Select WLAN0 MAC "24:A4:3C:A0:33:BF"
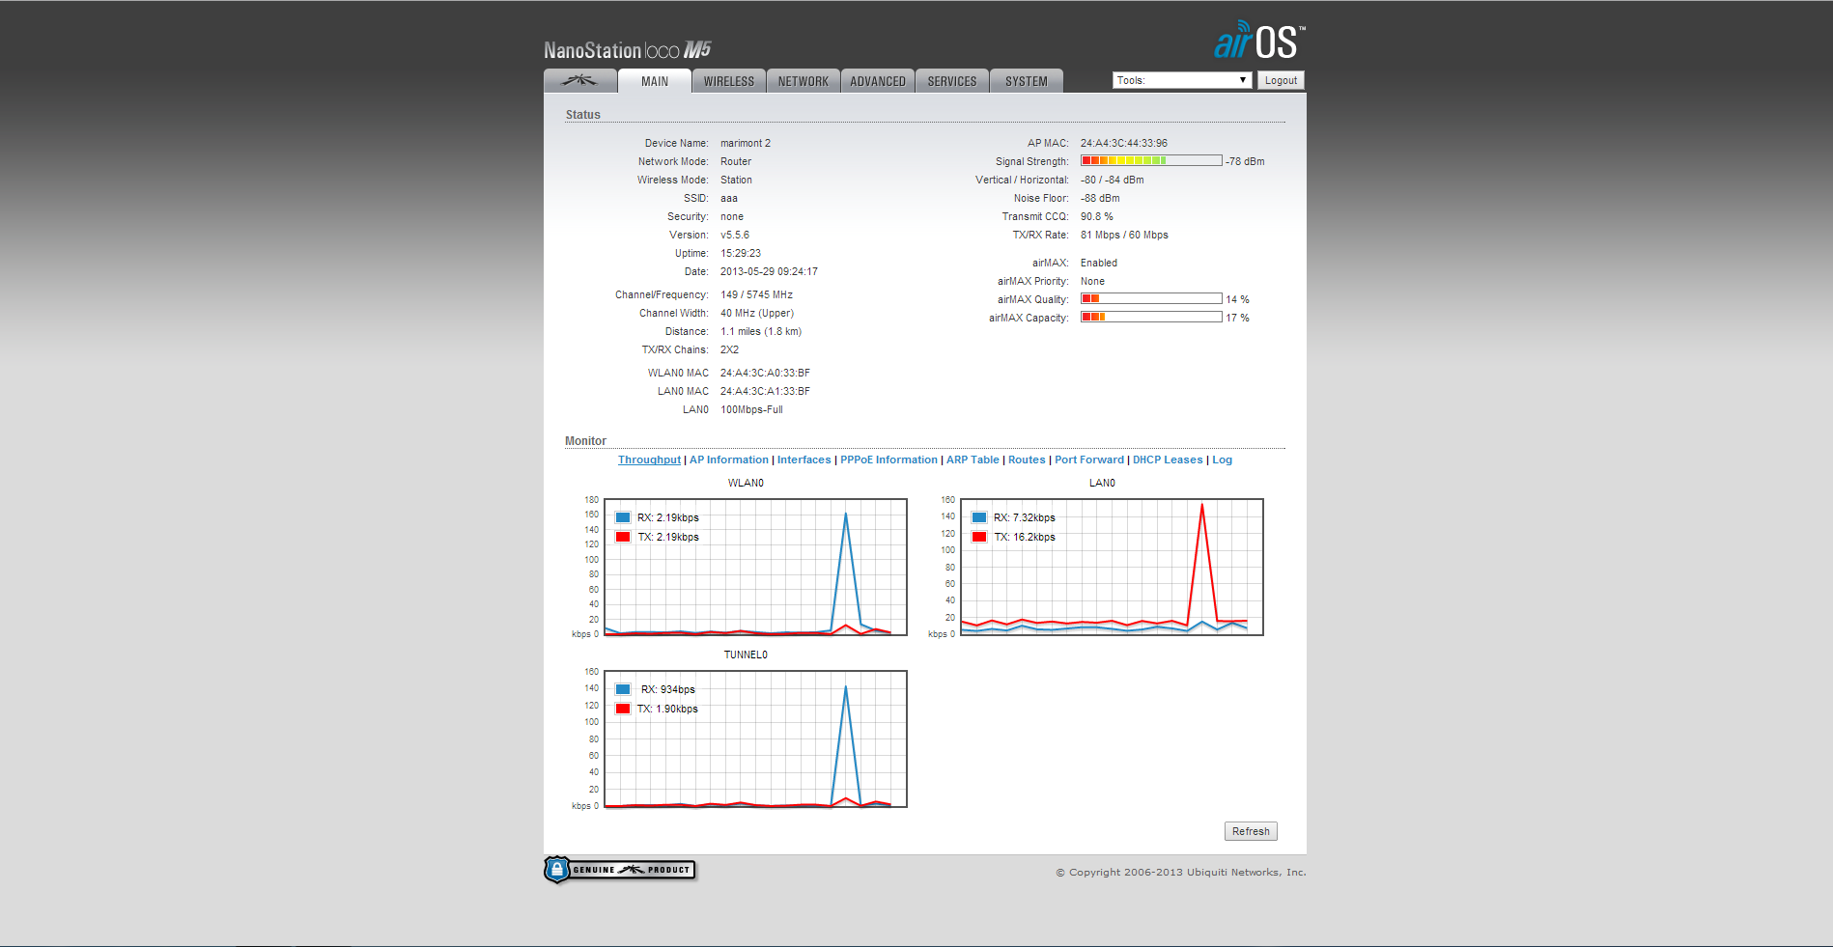This screenshot has height=947, width=1833. pos(765,373)
